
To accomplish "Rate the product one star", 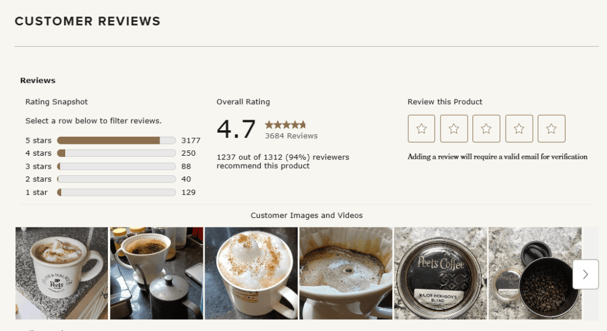I will point(421,128).
